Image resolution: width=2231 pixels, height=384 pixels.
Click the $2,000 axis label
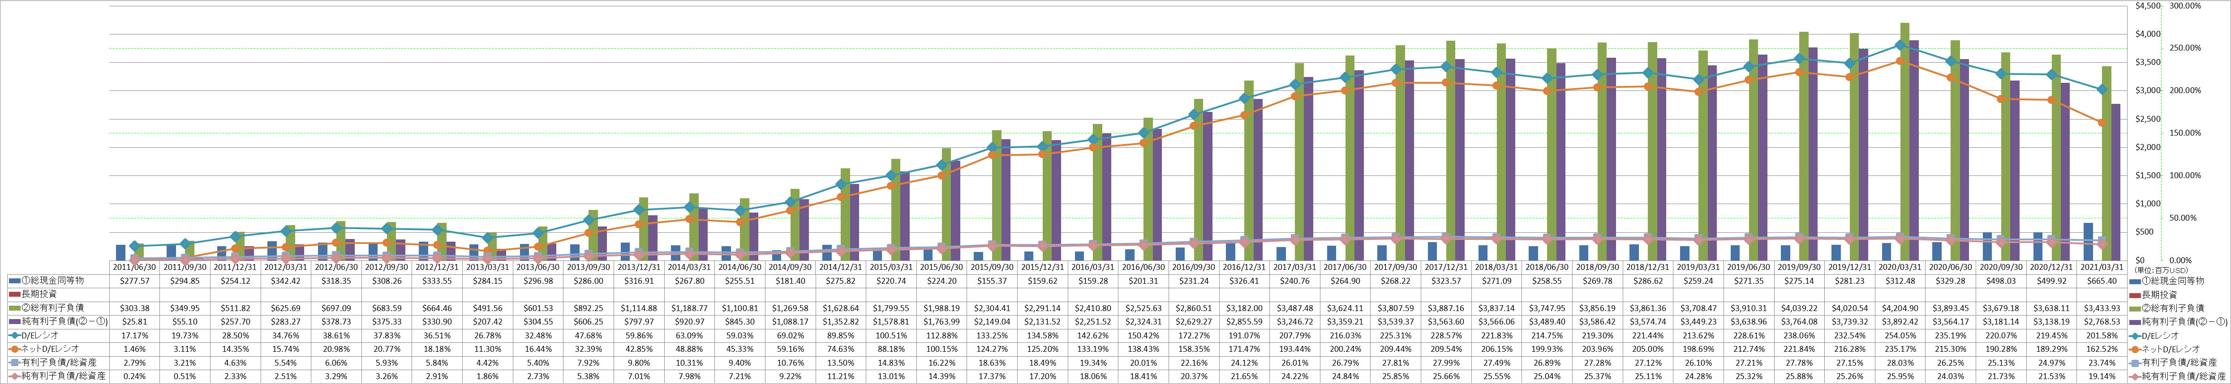pos(2148,147)
